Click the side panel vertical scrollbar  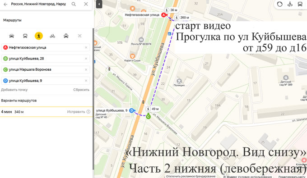pyautogui.click(x=93, y=99)
